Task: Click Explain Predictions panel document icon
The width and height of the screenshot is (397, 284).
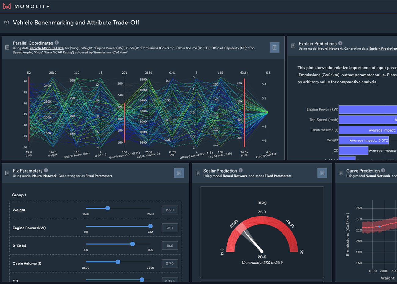Action: click(x=293, y=46)
